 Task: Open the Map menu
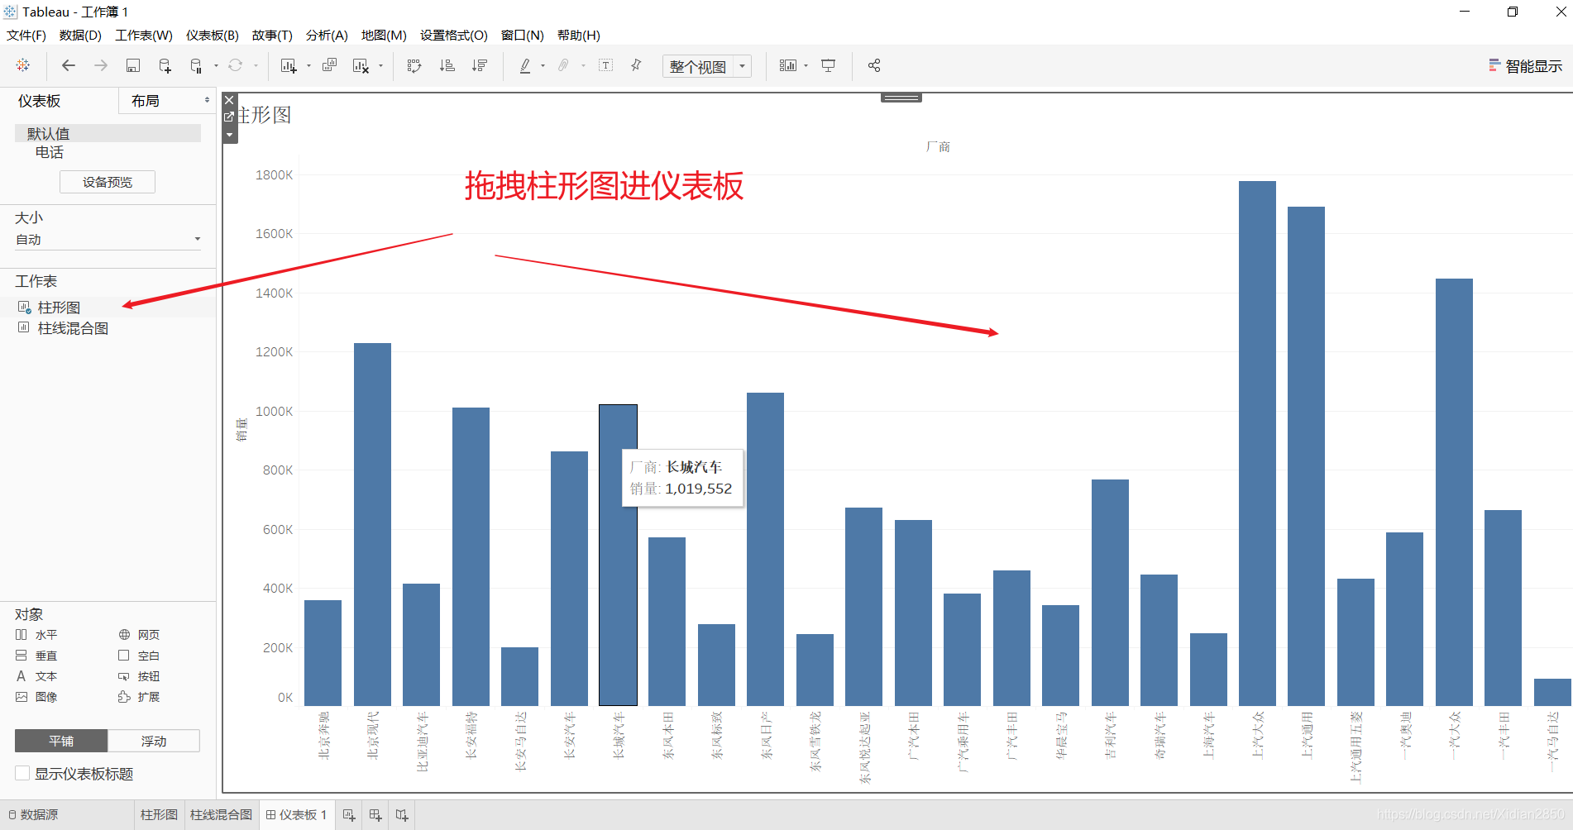(x=384, y=36)
